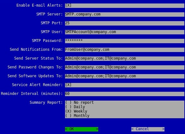This screenshot has width=185, height=134.
Task: Click the Cancel button
Action: [148, 129]
